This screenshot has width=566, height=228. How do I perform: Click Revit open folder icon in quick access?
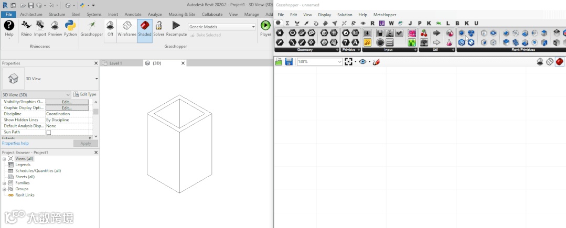tap(23, 5)
